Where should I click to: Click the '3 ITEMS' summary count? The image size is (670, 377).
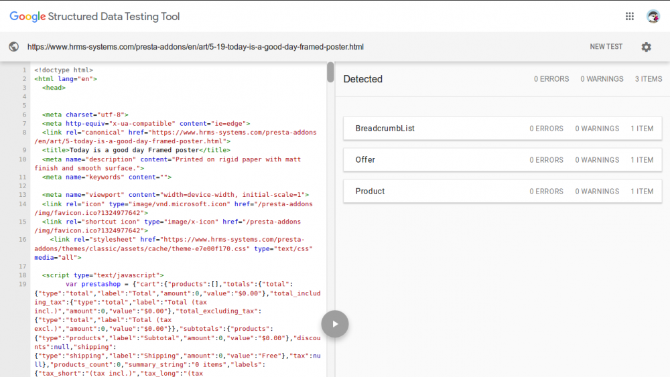648,79
